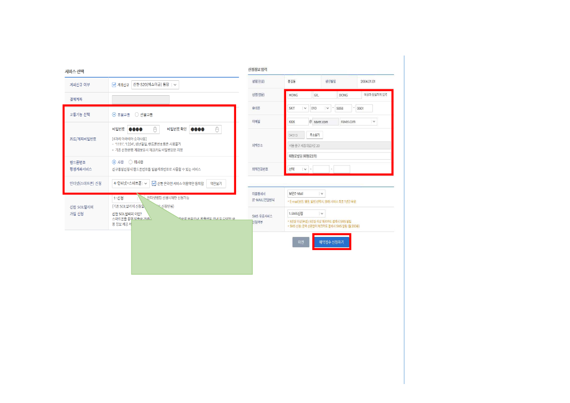Toggle the 계좌신규 checkbox

click(x=114, y=84)
